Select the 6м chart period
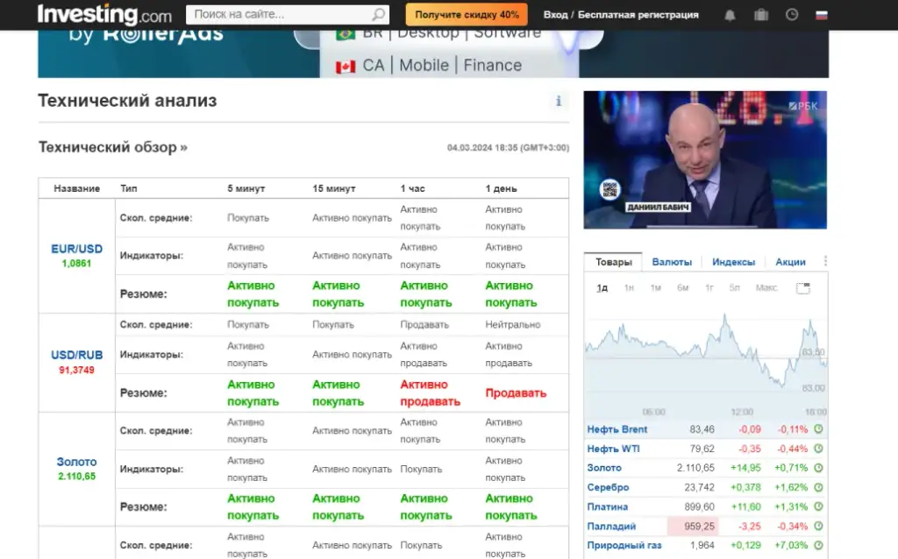The height and width of the screenshot is (559, 898). coord(682,287)
